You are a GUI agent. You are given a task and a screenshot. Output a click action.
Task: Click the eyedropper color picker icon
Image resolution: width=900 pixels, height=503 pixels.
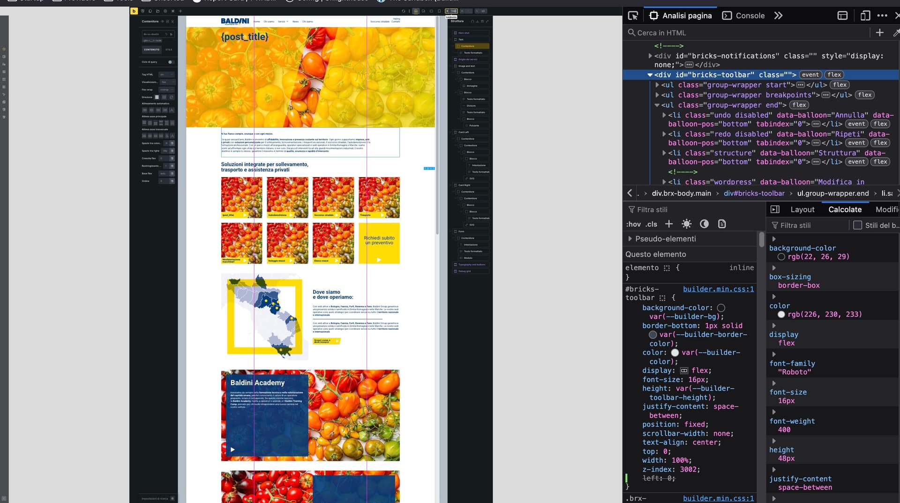coord(896,32)
